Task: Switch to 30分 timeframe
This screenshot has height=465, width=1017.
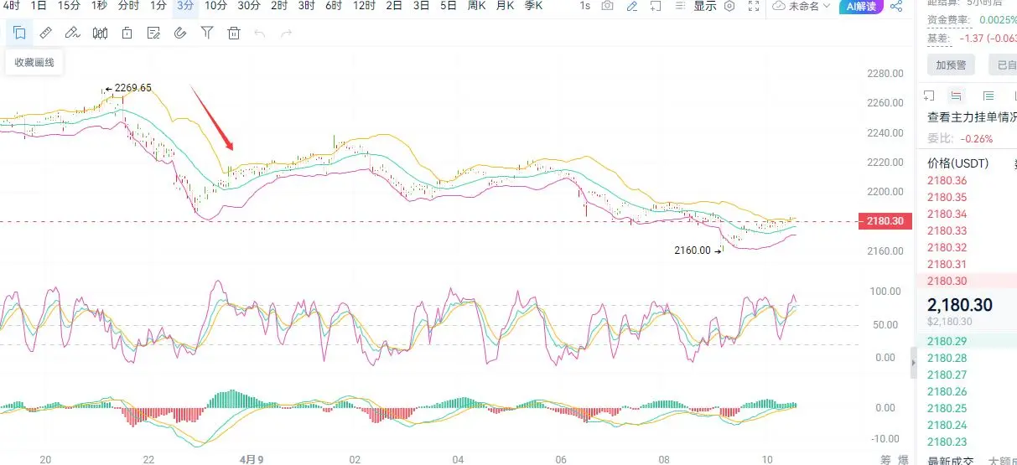Action: point(249,5)
